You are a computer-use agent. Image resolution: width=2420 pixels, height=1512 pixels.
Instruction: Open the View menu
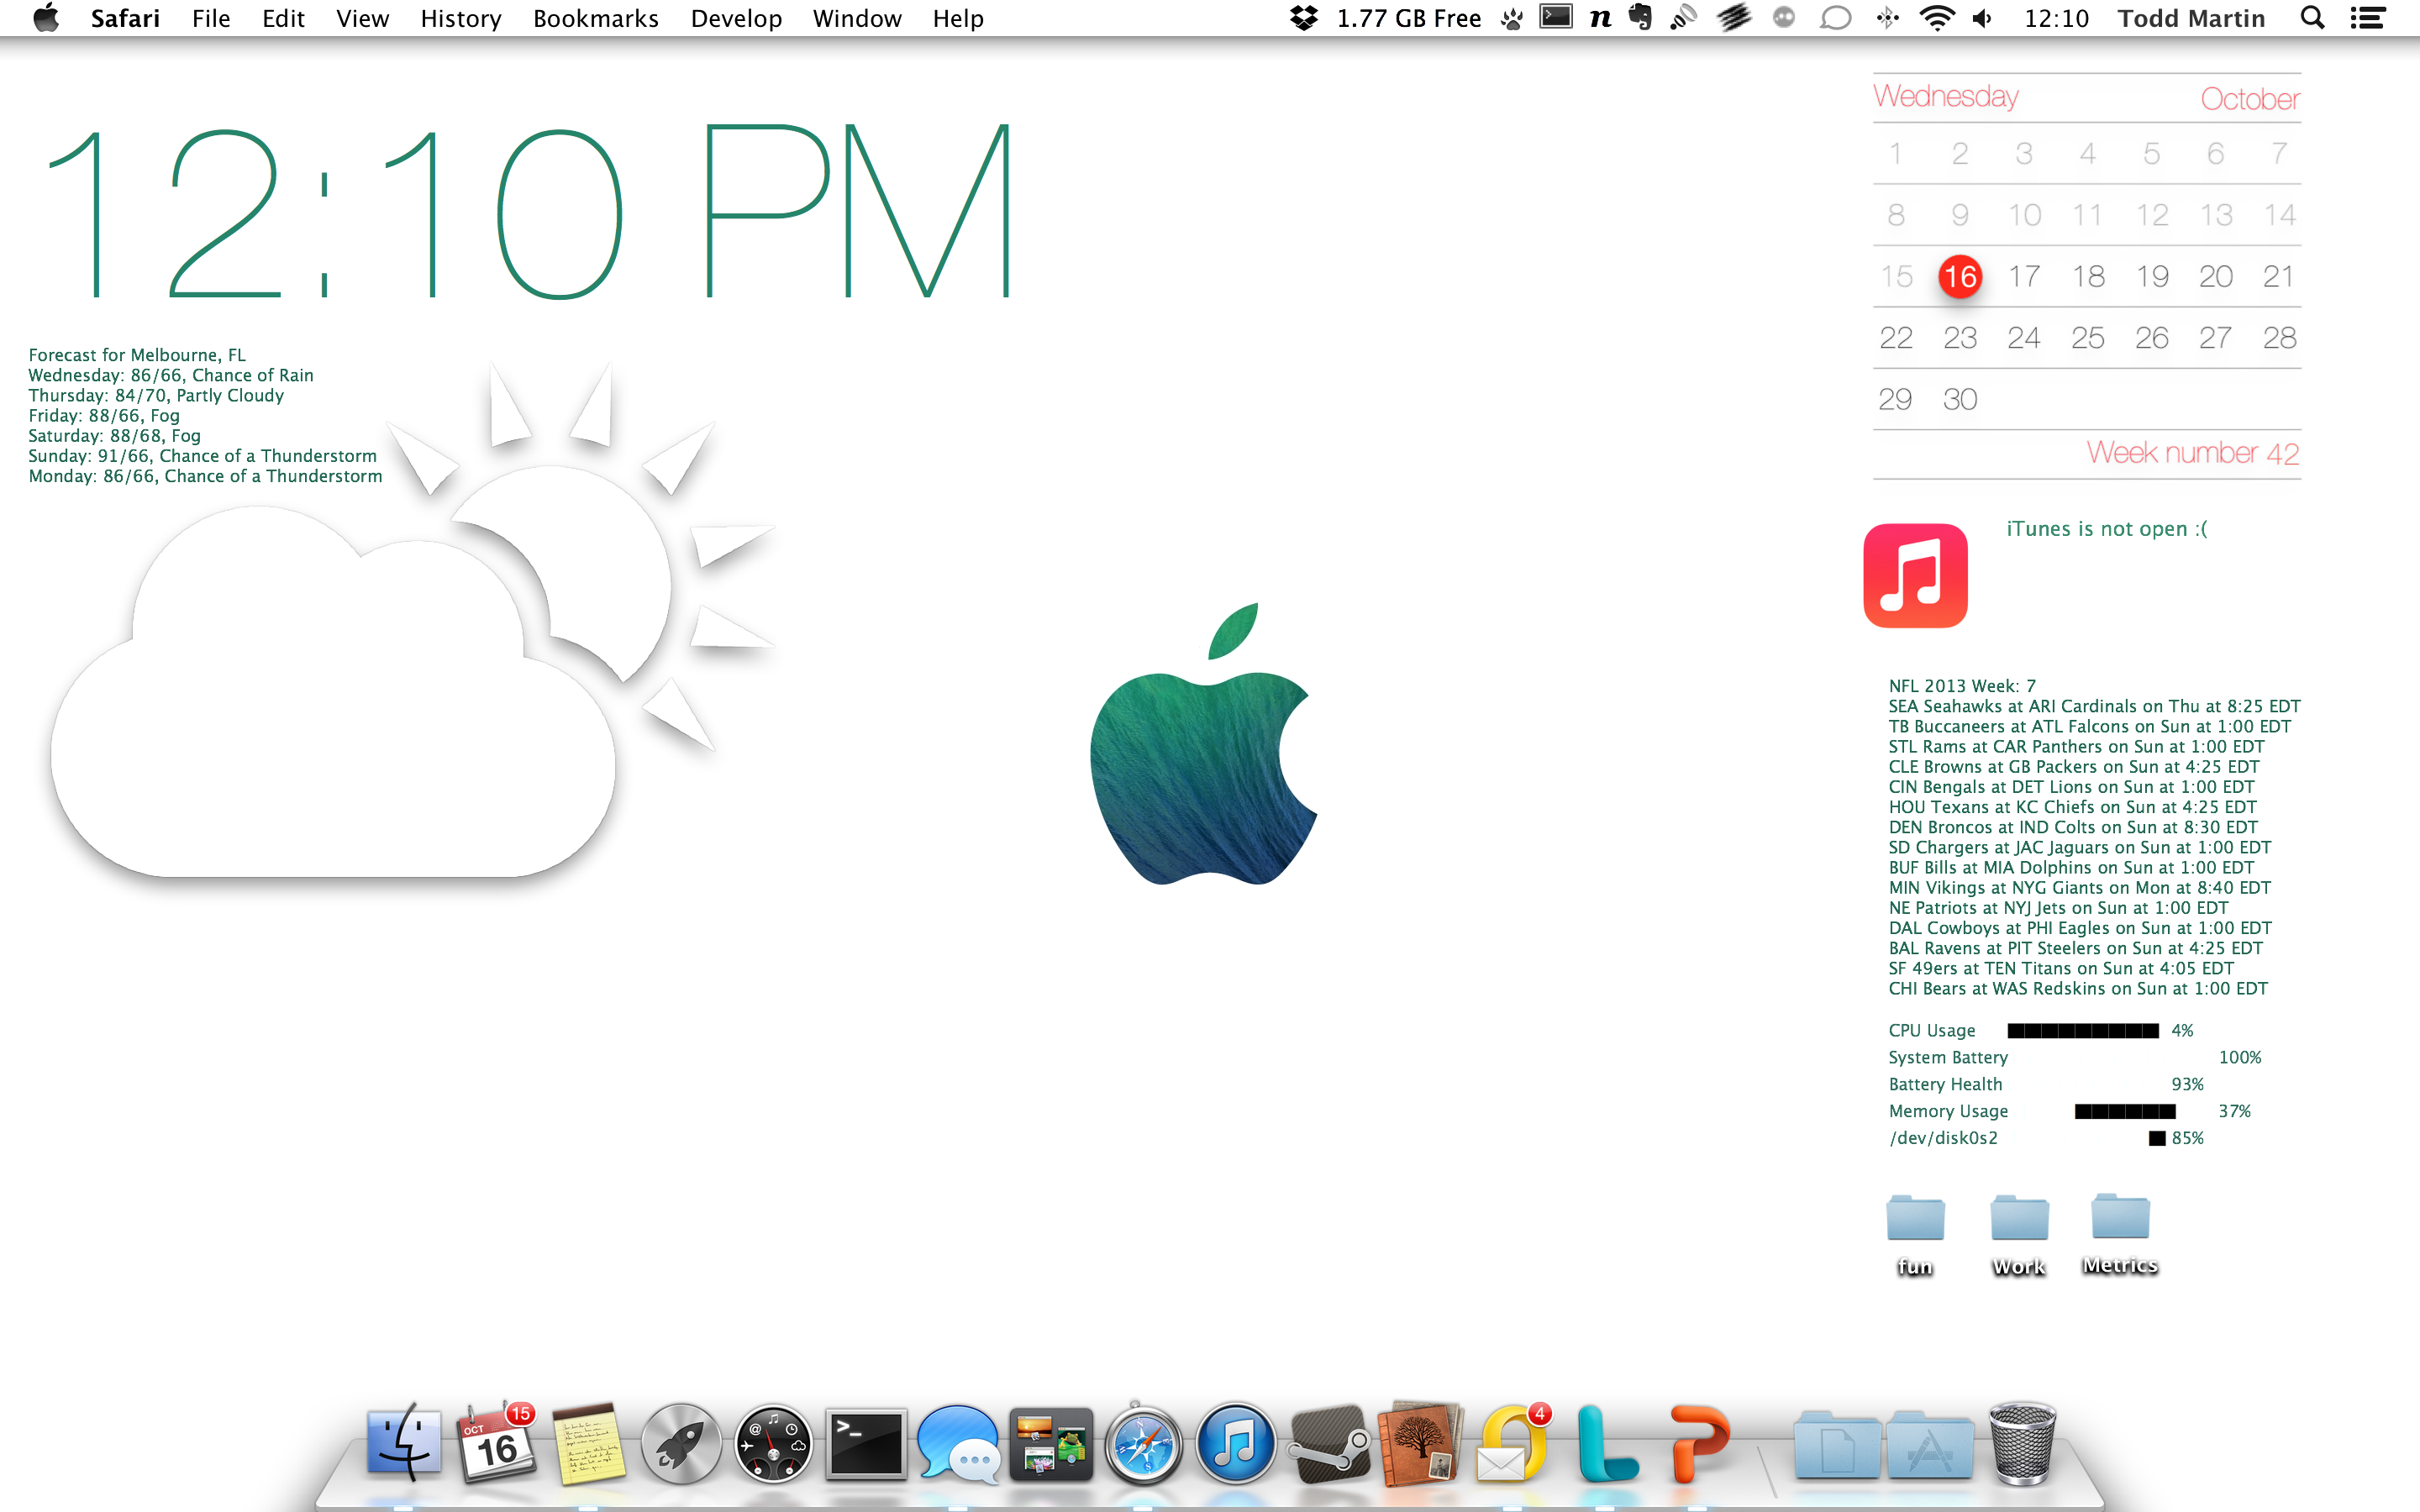point(362,18)
